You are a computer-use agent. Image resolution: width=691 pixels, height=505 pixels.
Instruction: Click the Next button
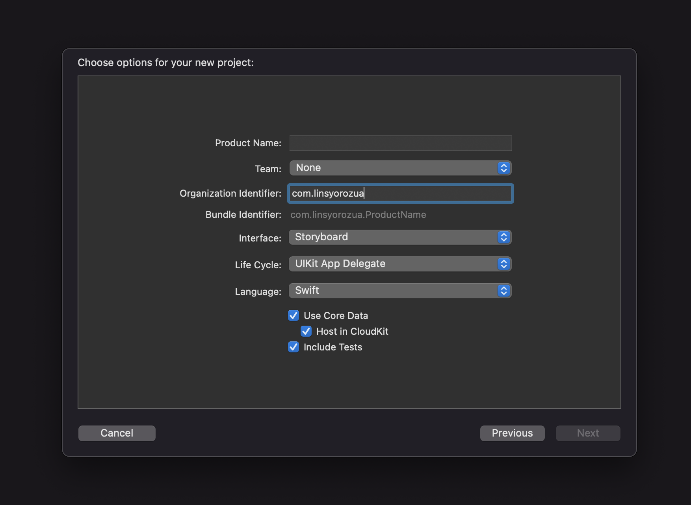[x=588, y=433]
